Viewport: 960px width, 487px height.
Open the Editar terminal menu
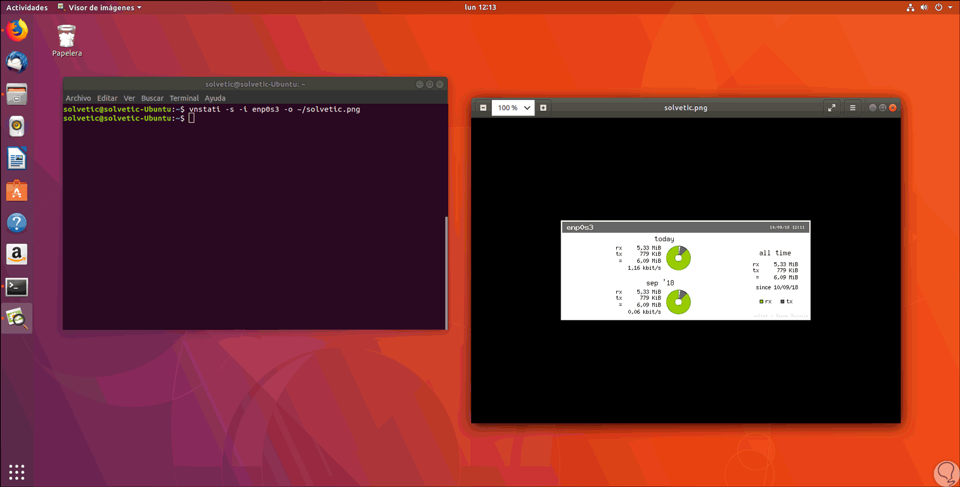[x=107, y=98]
